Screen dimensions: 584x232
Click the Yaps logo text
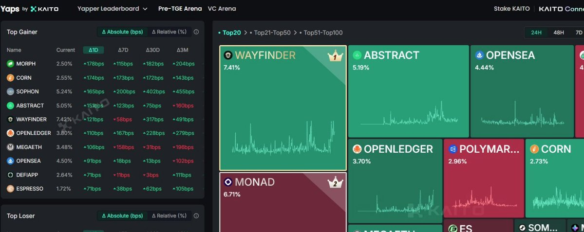pos(10,9)
